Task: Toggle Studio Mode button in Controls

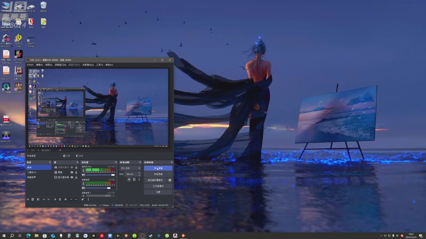Action: coord(158,186)
